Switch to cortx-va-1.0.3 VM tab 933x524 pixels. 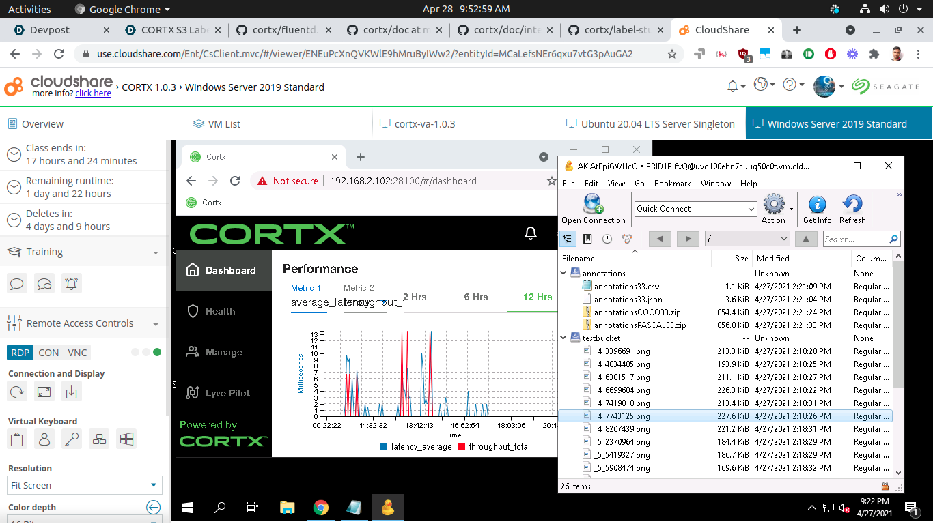466,123
